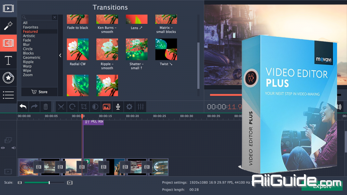The width and height of the screenshot is (347, 195).
Task: Select the Blocks category
Action: click(x=28, y=53)
